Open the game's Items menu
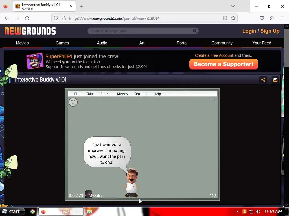The height and width of the screenshot is (216, 289). pyautogui.click(x=106, y=94)
